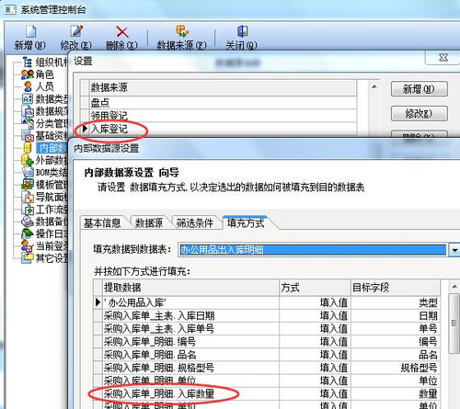The height and width of the screenshot is (409, 460).
Task: Select 角色 in the left tree
Action: click(44, 74)
